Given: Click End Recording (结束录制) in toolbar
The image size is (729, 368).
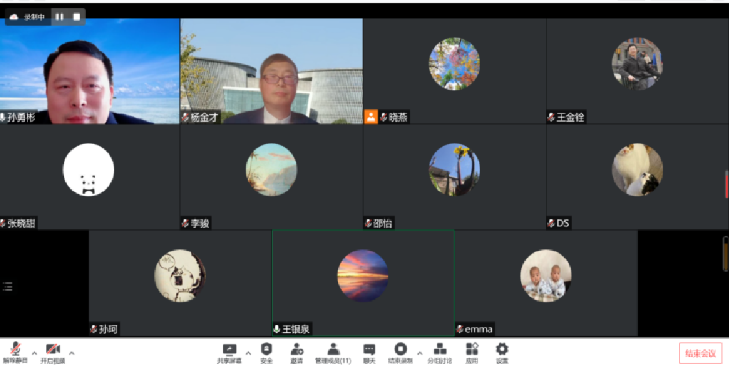Looking at the screenshot, I should click(401, 352).
